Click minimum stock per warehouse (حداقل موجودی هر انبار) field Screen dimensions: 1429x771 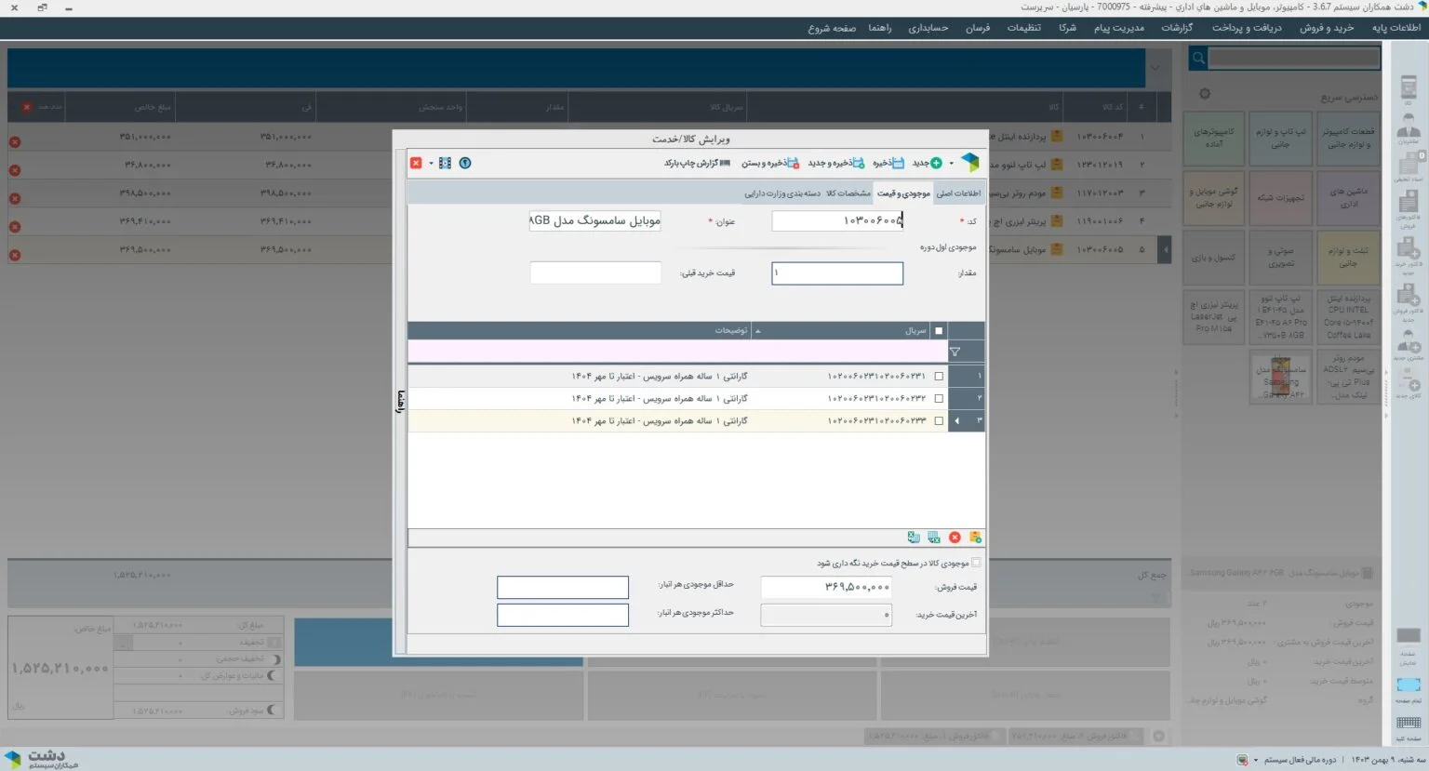[563, 587]
